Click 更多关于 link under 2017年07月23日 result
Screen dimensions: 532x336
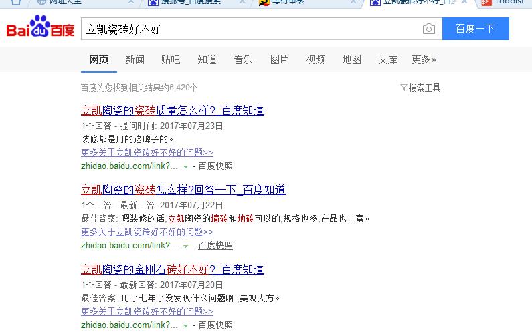pyautogui.click(x=147, y=152)
